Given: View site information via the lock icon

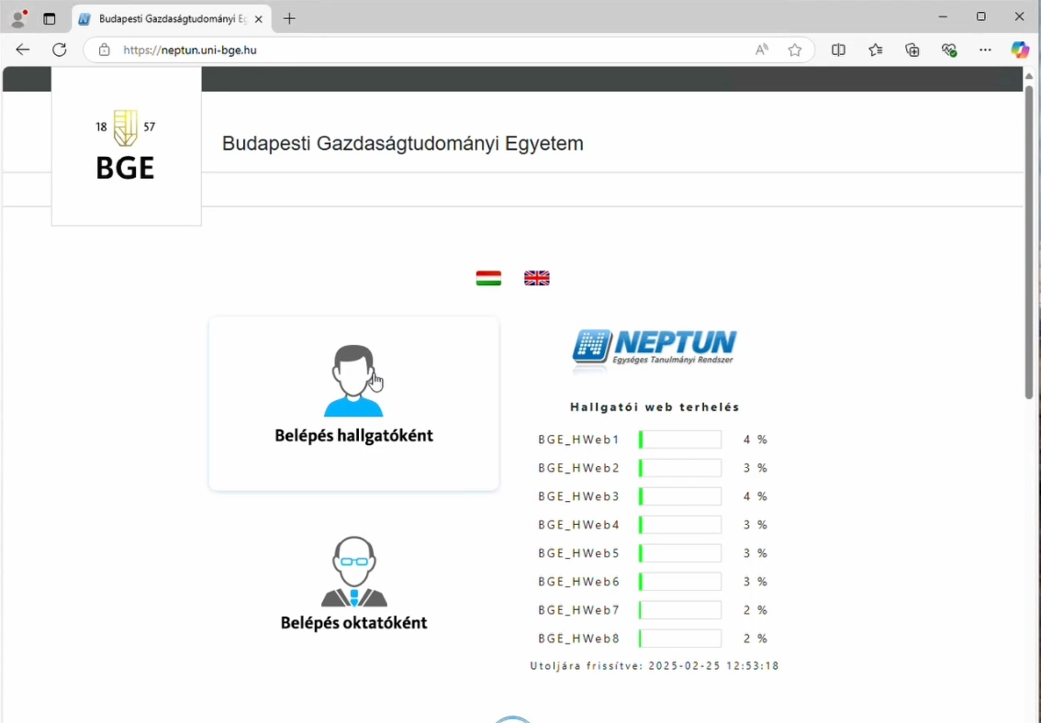Looking at the screenshot, I should tap(105, 50).
